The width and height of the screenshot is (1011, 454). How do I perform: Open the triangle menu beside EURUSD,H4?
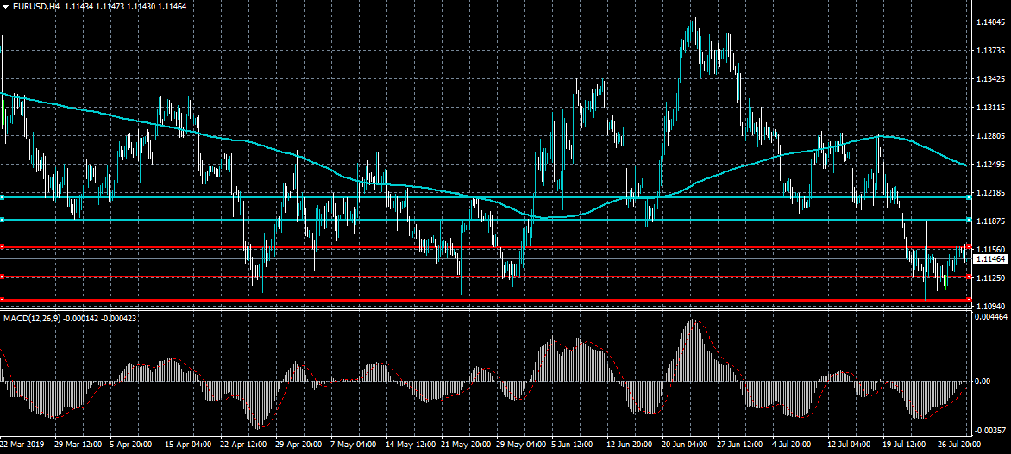(x=6, y=6)
